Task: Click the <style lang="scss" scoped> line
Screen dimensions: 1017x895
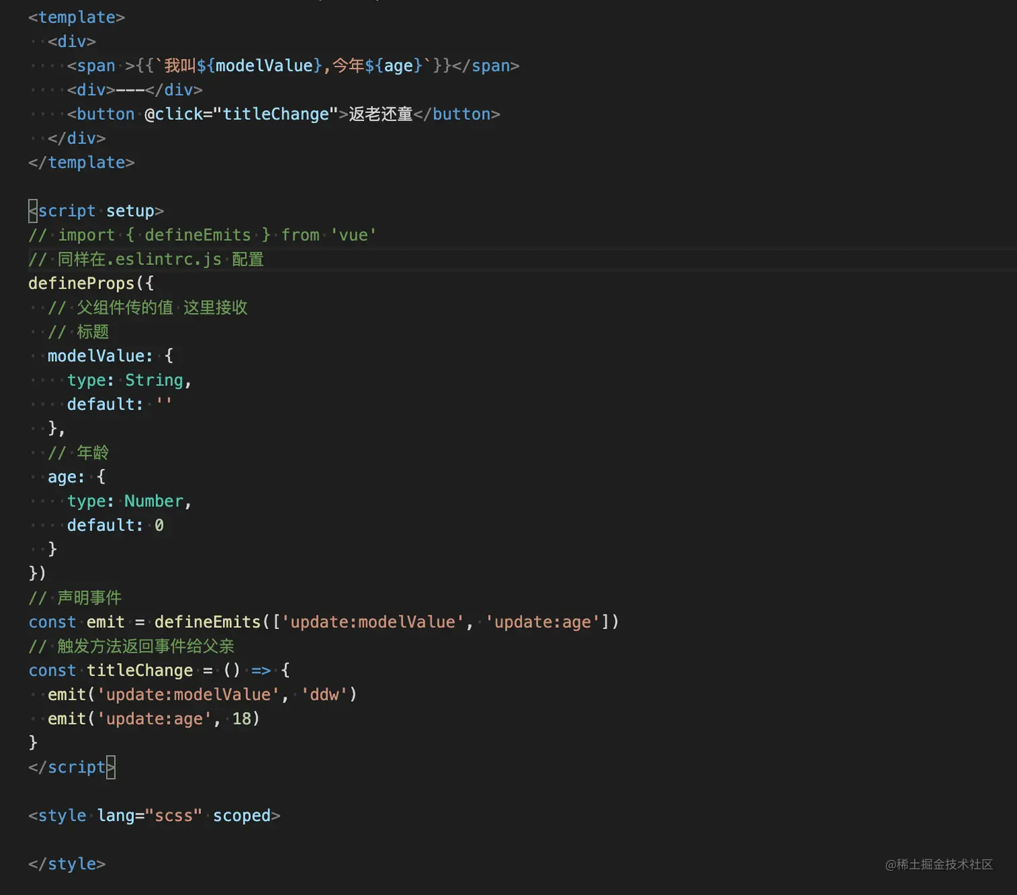Action: 154,817
